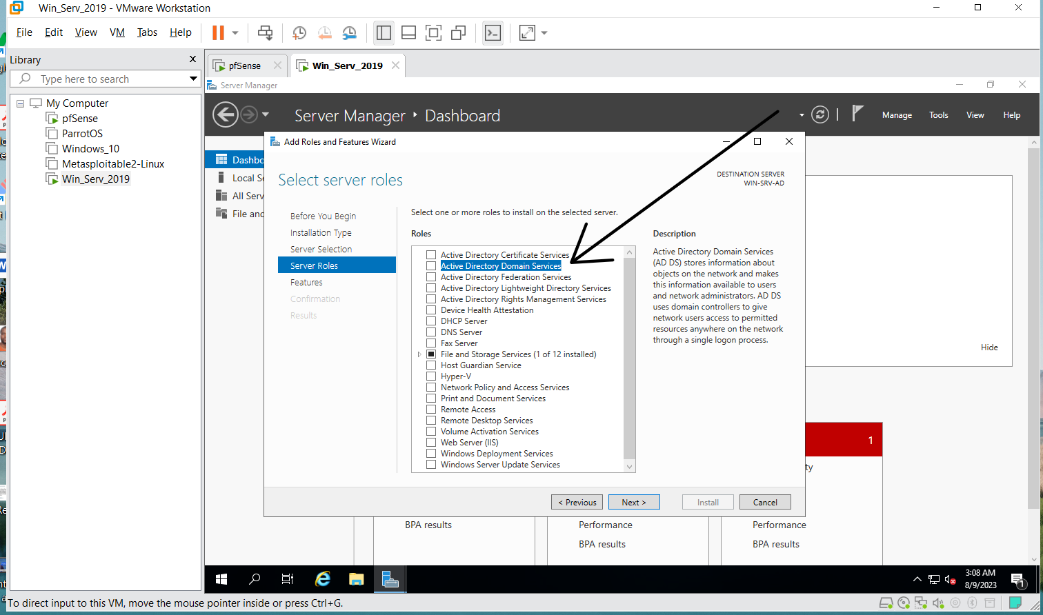Click the muted speaker tray icon
This screenshot has width=1043, height=615.
951,579
